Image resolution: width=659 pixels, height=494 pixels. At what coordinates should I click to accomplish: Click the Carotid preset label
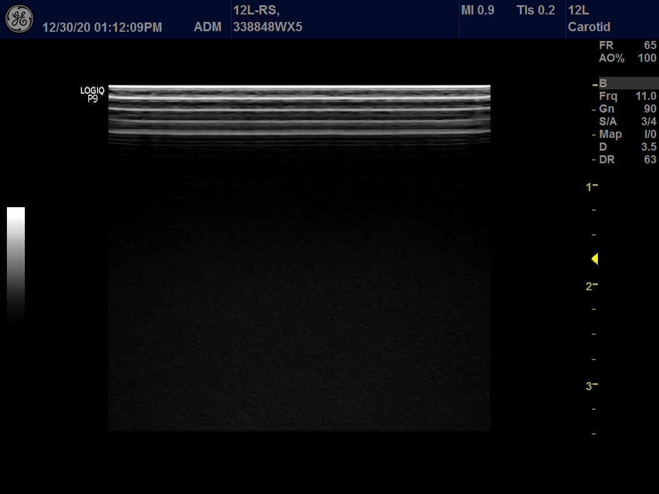pyautogui.click(x=589, y=27)
